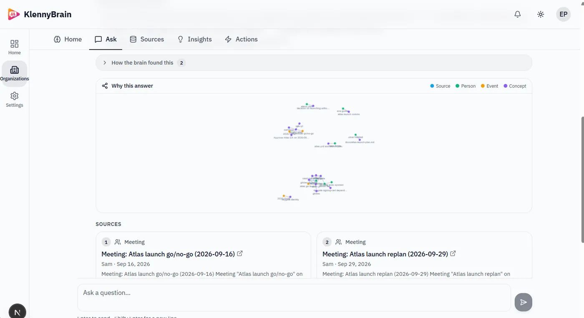Open the Actions tab
The width and height of the screenshot is (584, 318).
[x=241, y=39]
